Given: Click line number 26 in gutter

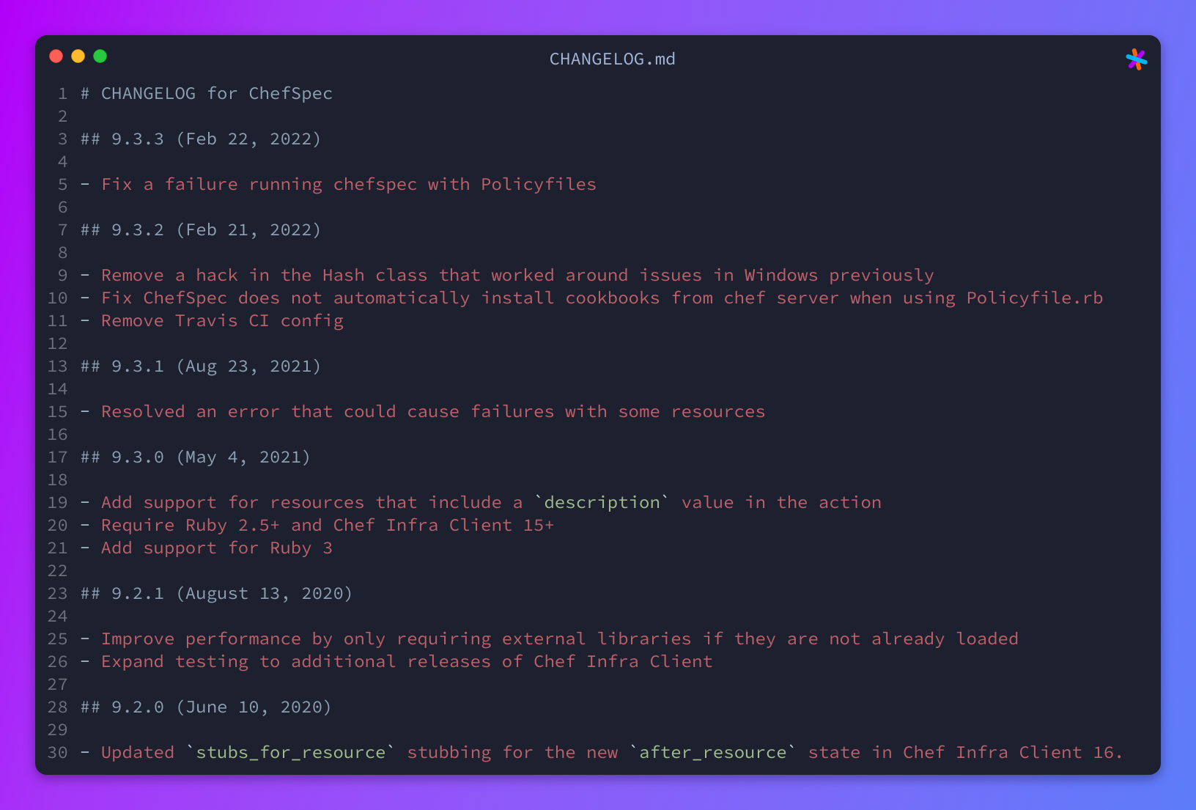Looking at the screenshot, I should 58,662.
